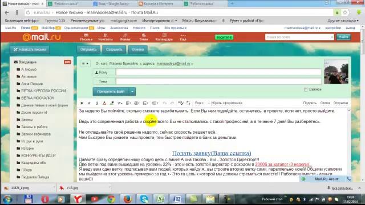Toggle italic text formatting (К)
Viewport: 365px width, 205px height.
89,103
